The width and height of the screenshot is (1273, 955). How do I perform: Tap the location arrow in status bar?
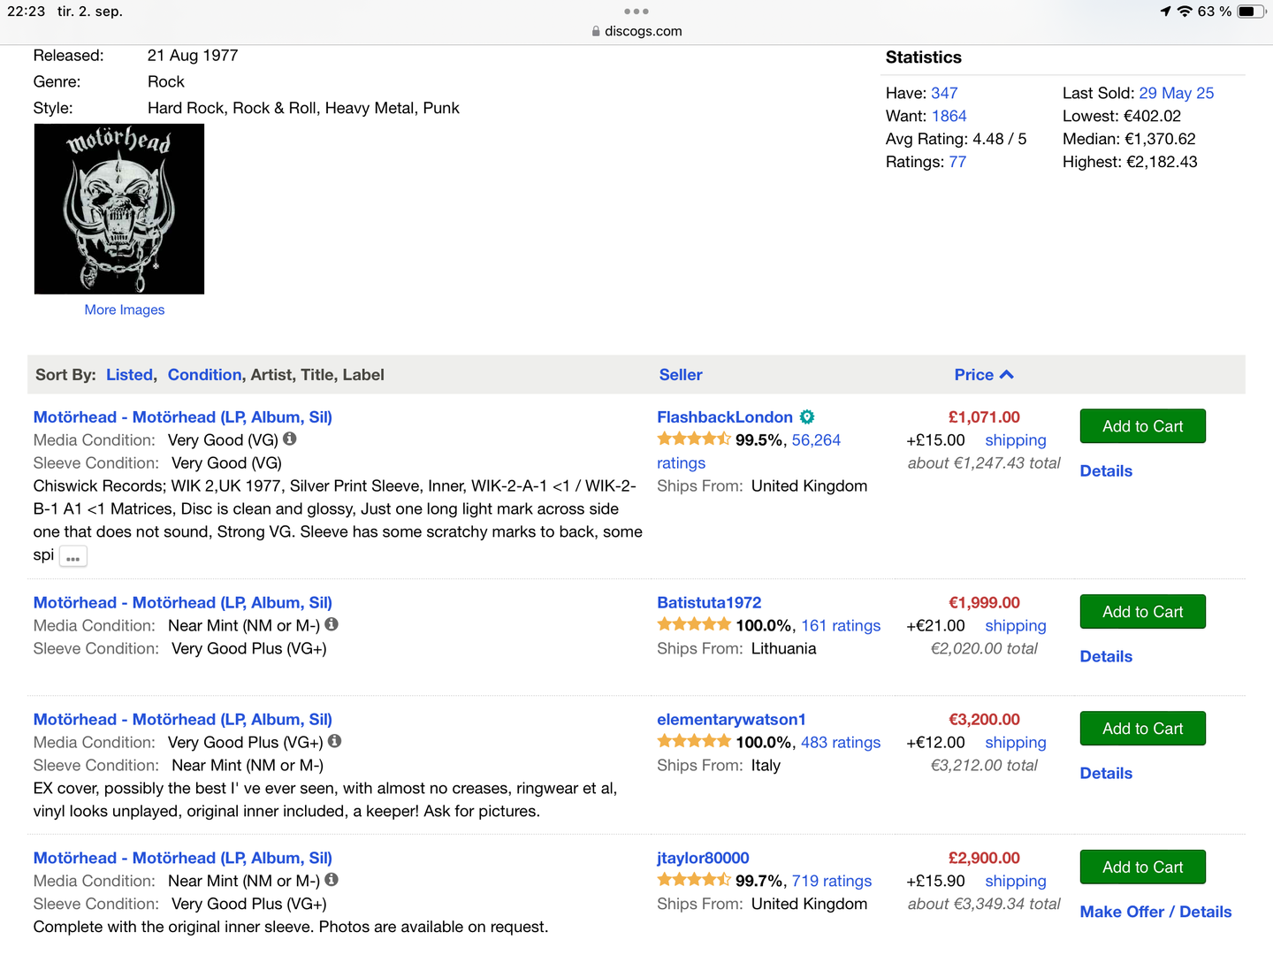(1165, 11)
